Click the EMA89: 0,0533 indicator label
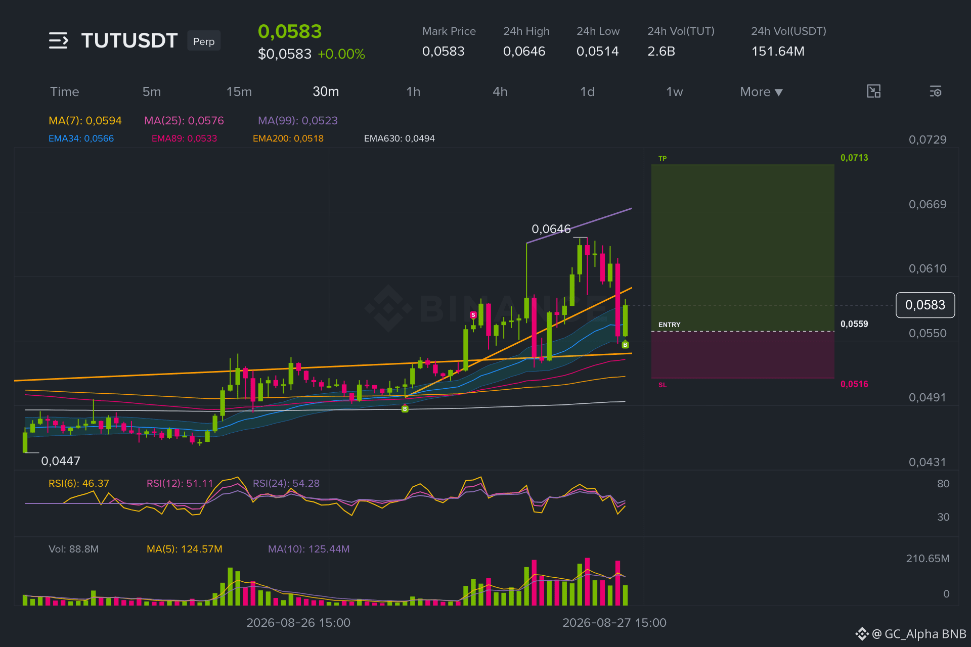The height and width of the screenshot is (647, 971). point(184,138)
